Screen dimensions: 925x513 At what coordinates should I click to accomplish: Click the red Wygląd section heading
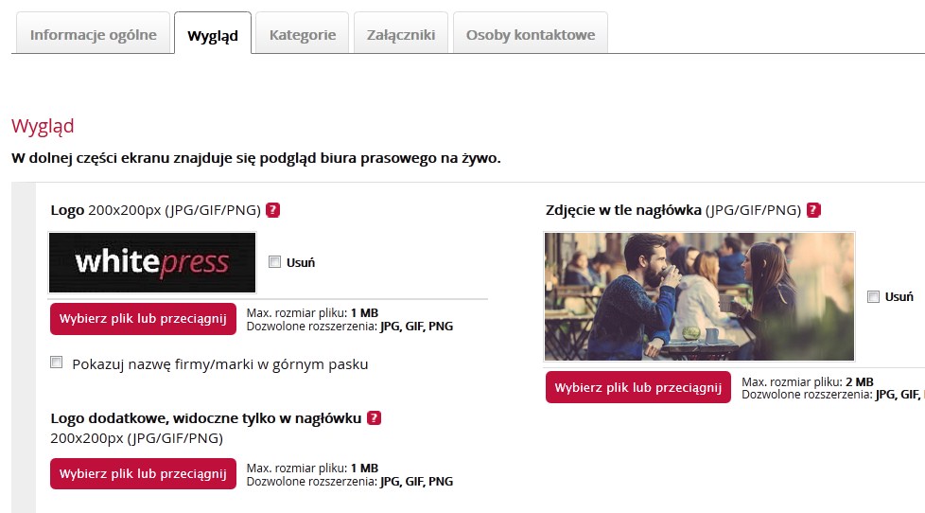(43, 126)
